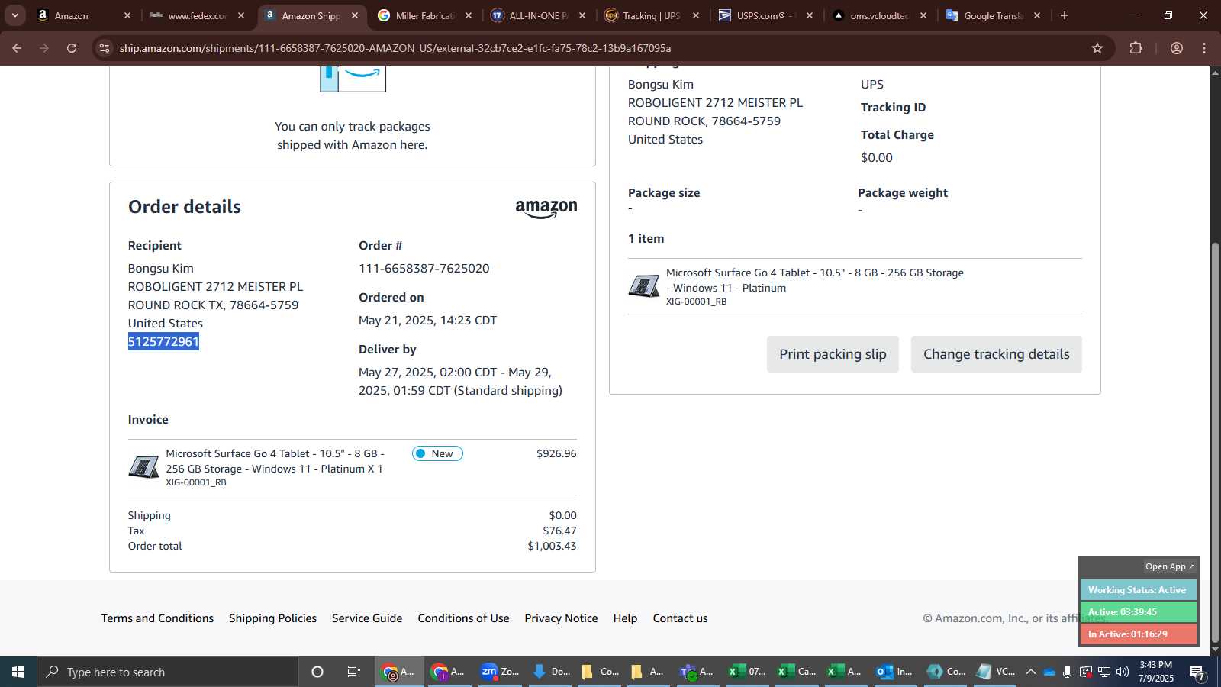1221x687 pixels.
Task: Open the Excel workbook labeled Ca...
Action: 796,672
